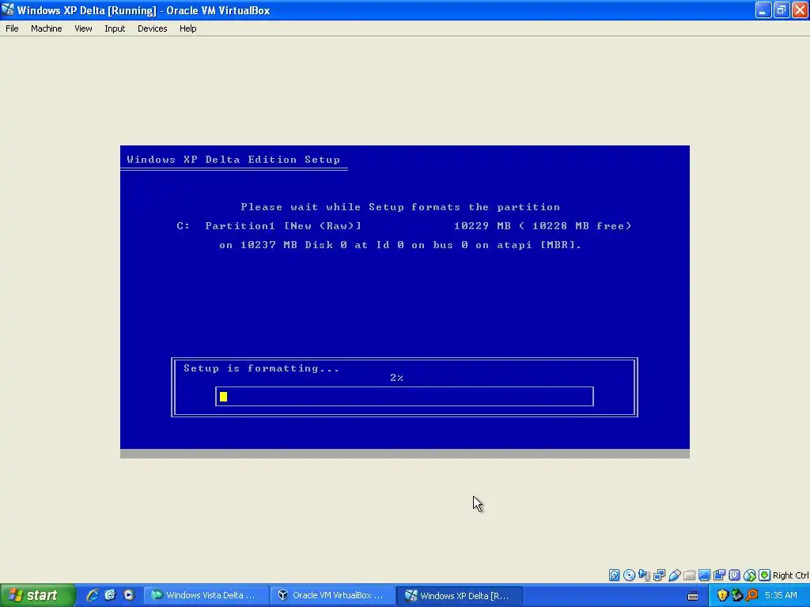Click the on-screen keyboard taskbar icon

(x=693, y=596)
